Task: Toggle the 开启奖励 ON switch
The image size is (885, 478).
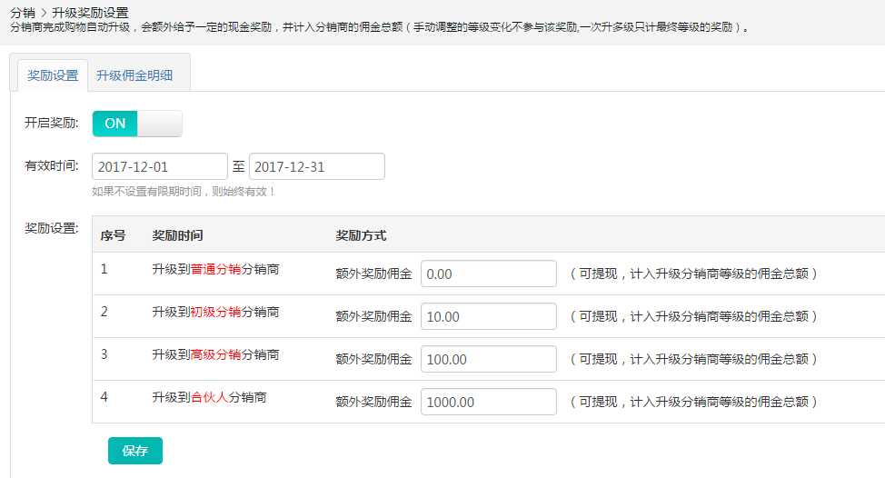Action: click(137, 124)
